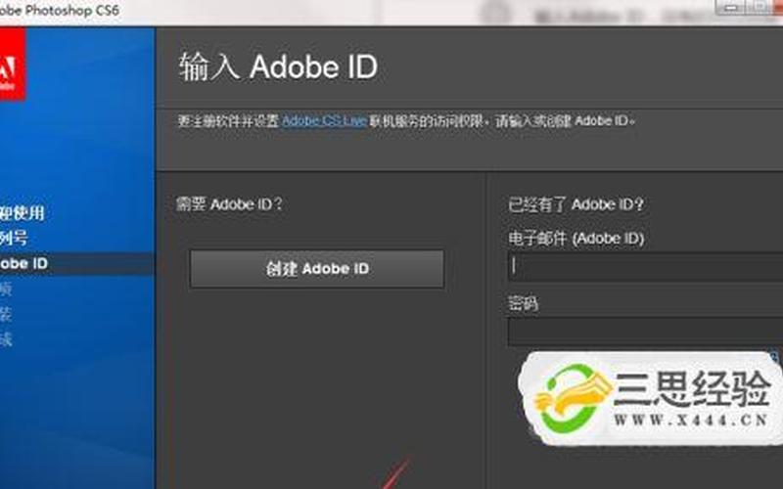
Task: Click the 密码 label
Action: point(523,303)
